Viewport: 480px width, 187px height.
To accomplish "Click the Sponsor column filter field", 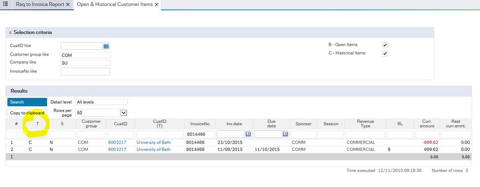I will pyautogui.click(x=304, y=134).
